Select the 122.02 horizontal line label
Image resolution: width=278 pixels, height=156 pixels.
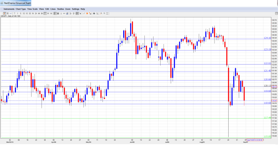pyautogui.click(x=267, y=63)
